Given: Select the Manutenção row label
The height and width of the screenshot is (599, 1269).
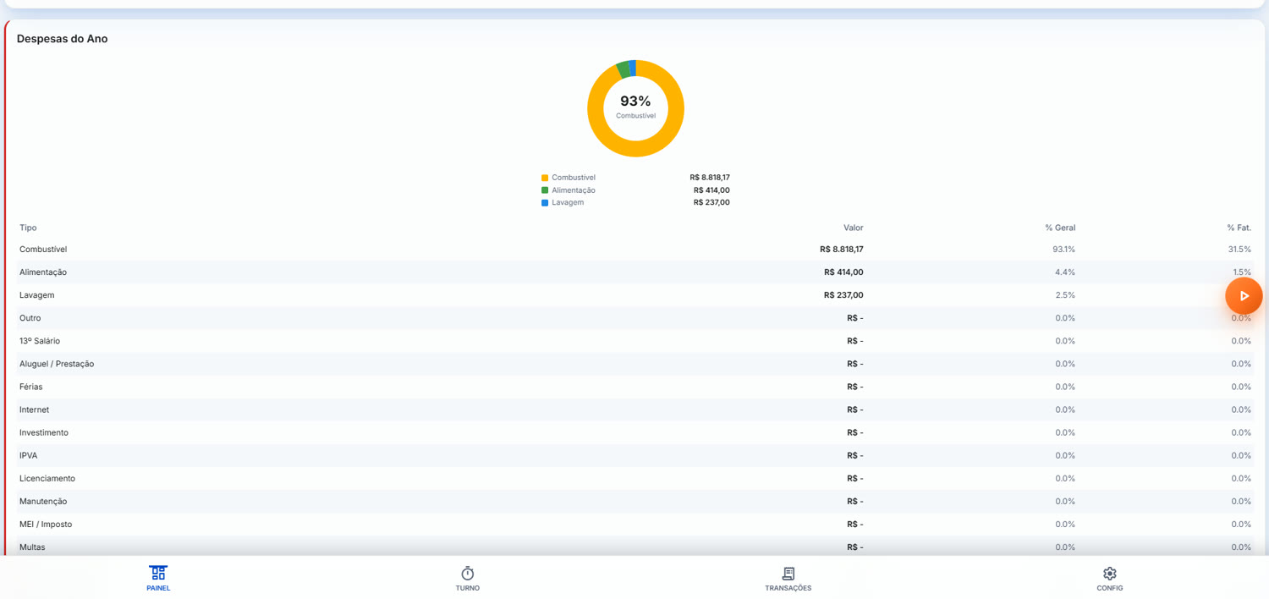Looking at the screenshot, I should point(43,501).
